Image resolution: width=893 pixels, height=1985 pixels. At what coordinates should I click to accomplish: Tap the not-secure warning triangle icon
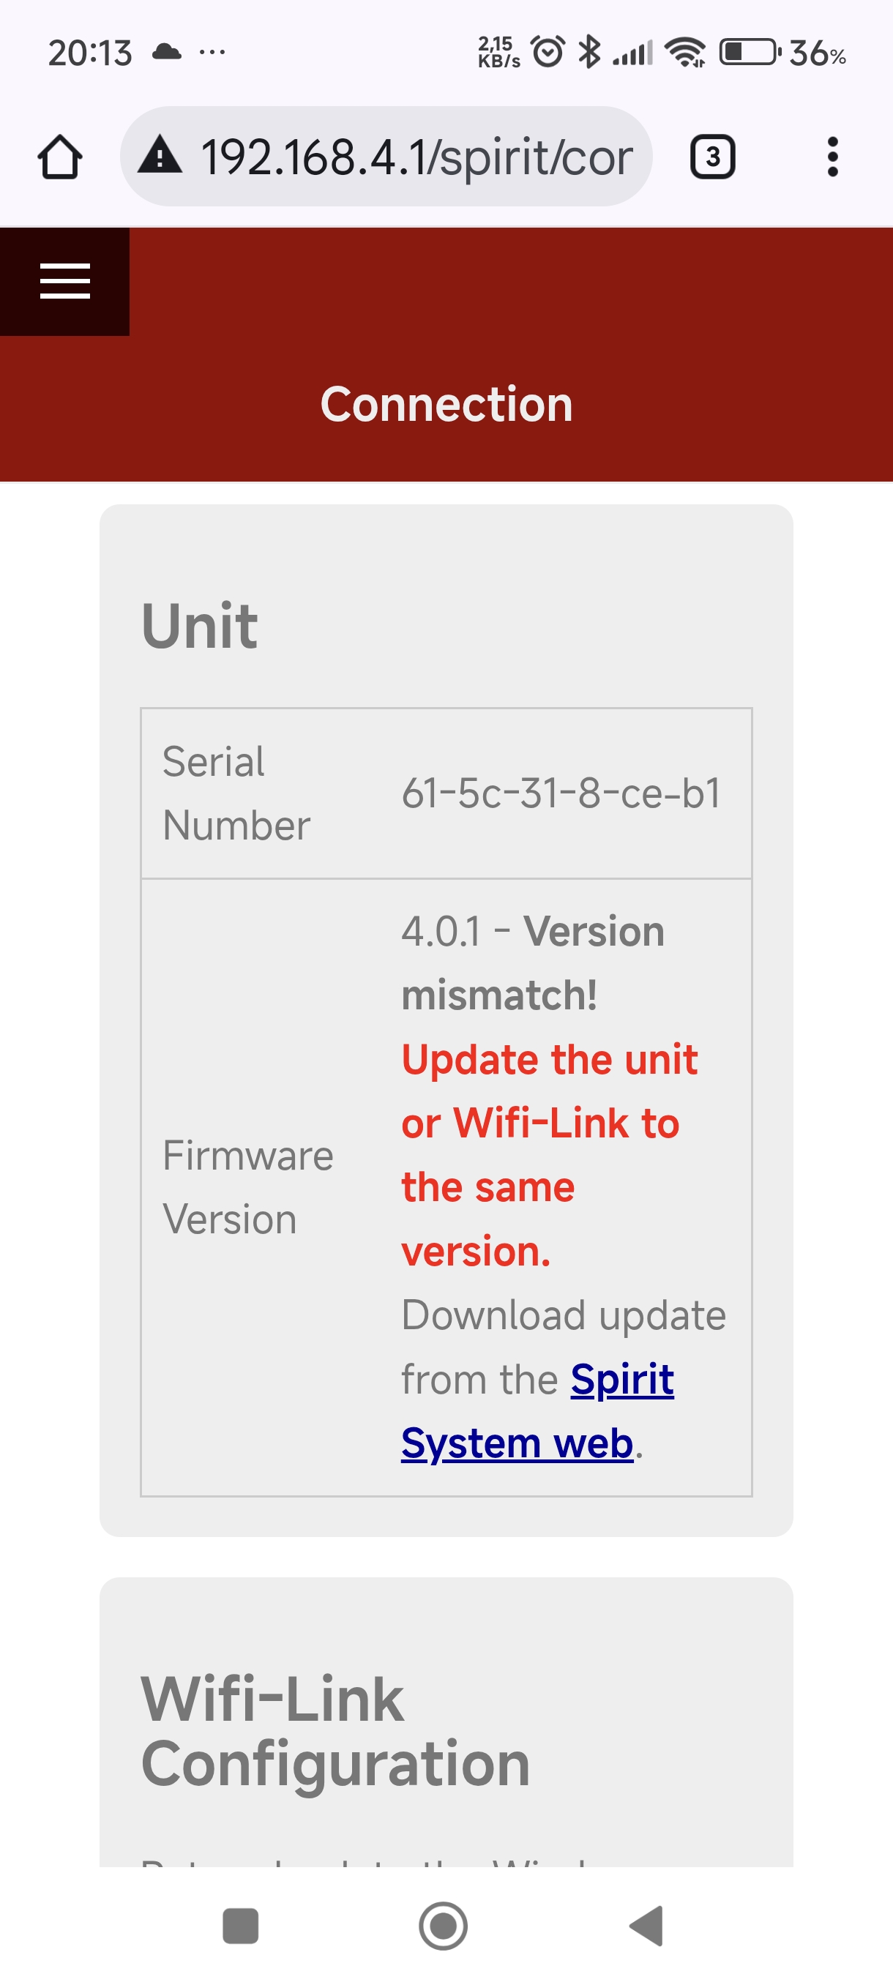click(160, 155)
